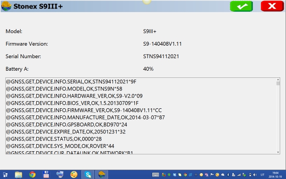Screen dimensions: 286x179
Task: Open the clock showing 19:04
Action: 275,175
